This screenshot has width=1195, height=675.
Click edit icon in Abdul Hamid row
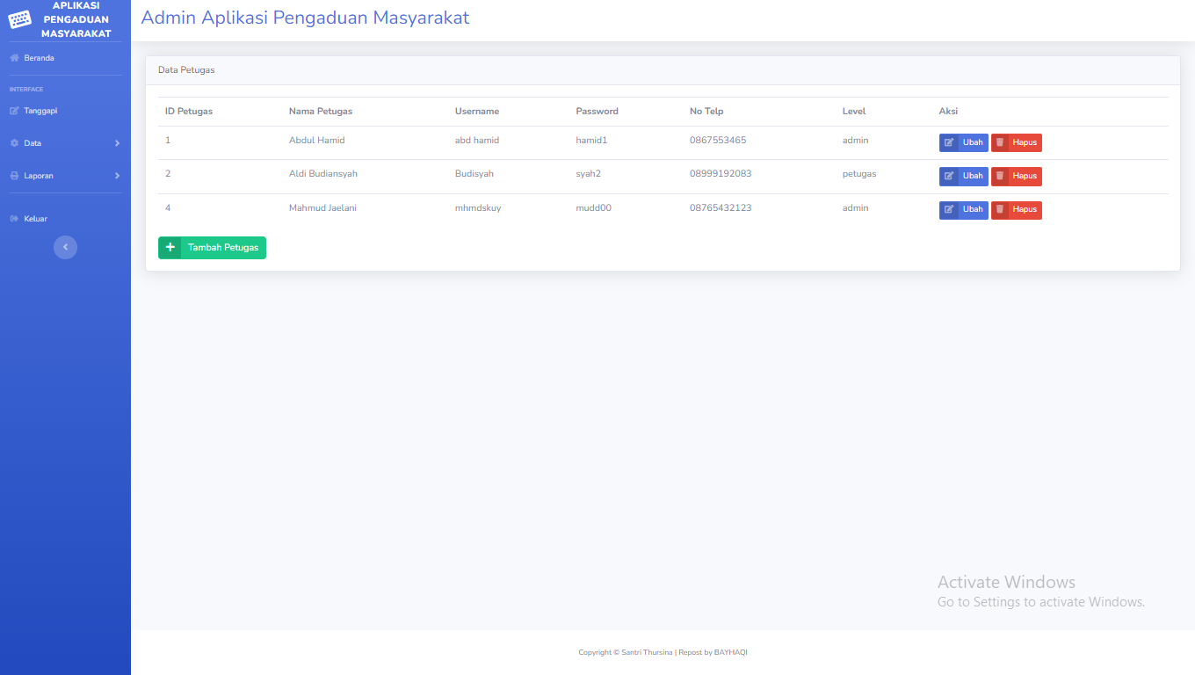[x=949, y=142]
